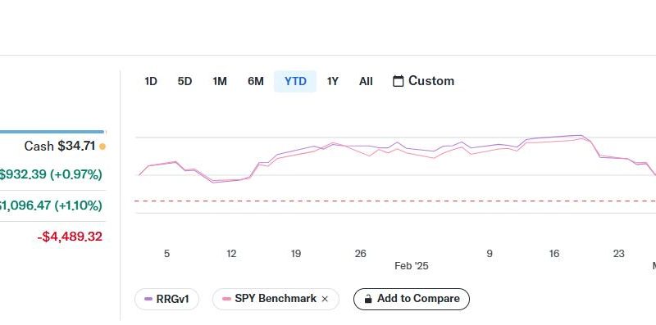The width and height of the screenshot is (656, 325).
Task: Click the -$4,489.32 loss value
Action: [x=70, y=237]
